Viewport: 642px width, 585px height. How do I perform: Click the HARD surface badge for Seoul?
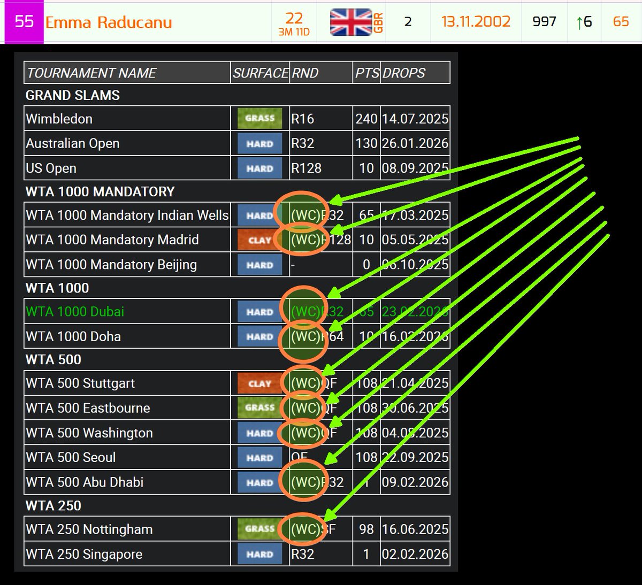click(259, 457)
